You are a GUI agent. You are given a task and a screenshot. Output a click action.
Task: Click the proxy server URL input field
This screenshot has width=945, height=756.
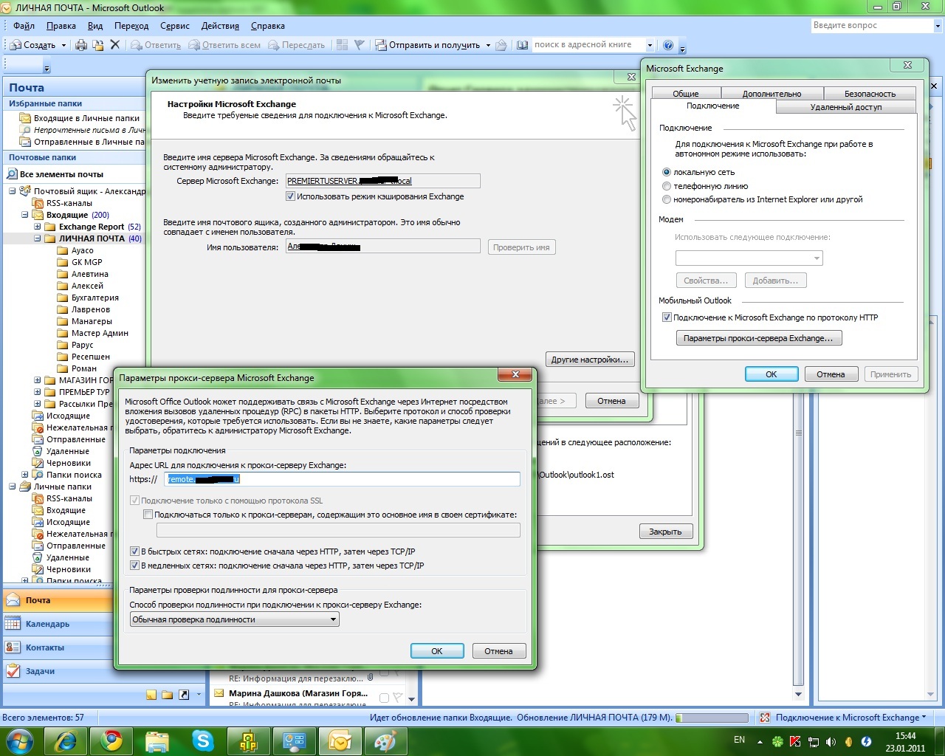pos(343,479)
